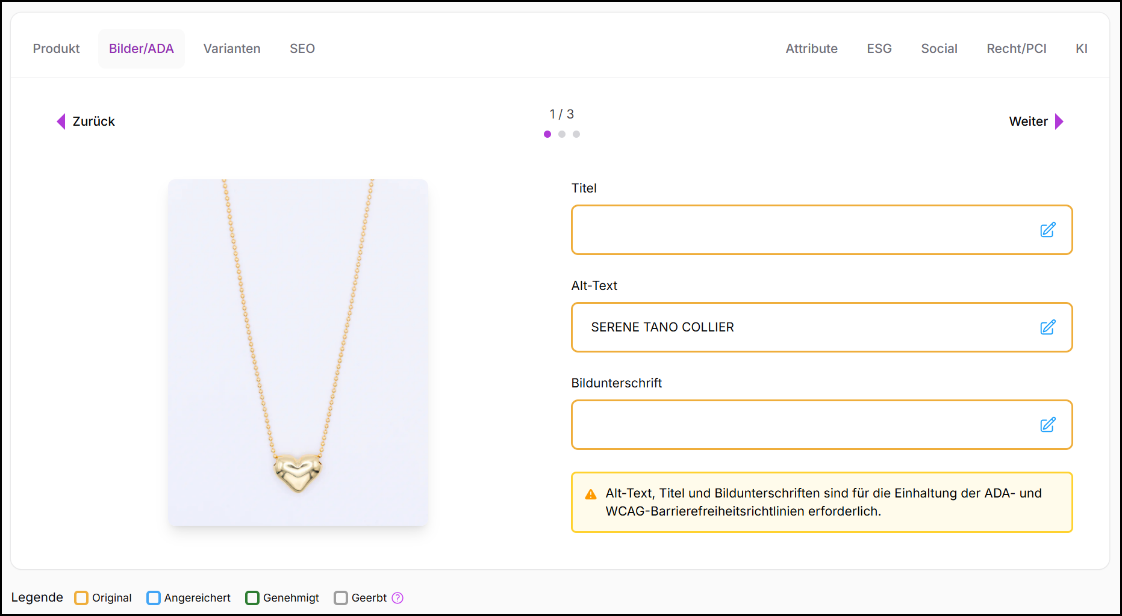Select the Original legend box
The height and width of the screenshot is (616, 1122).
pyautogui.click(x=81, y=598)
